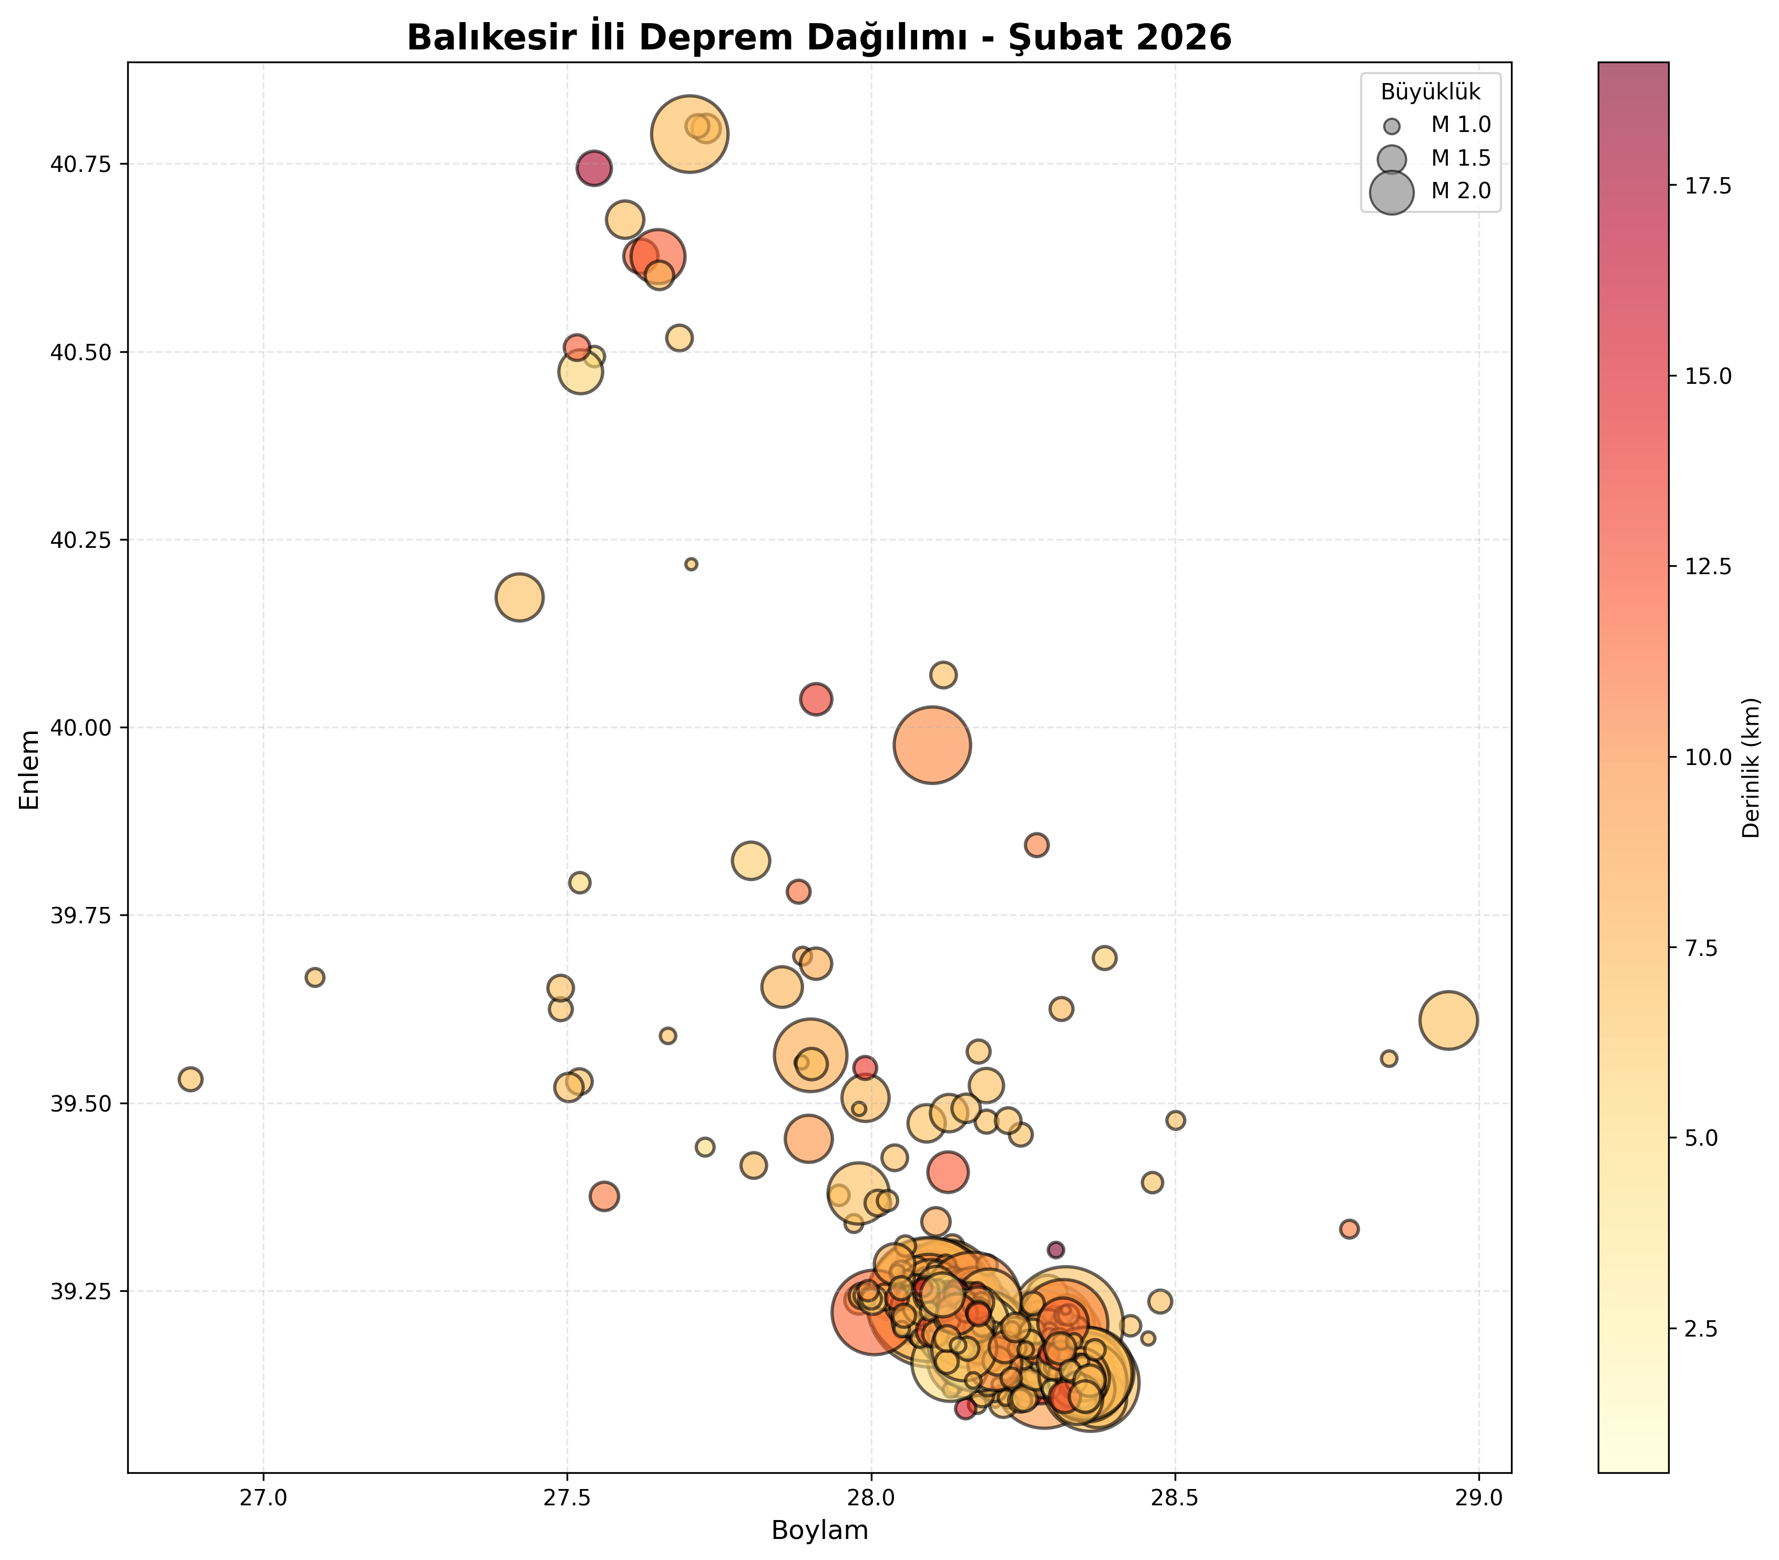Click the 27.0 longitude tick label
Viewport: 1779px width, 1560px height.
263,1499
